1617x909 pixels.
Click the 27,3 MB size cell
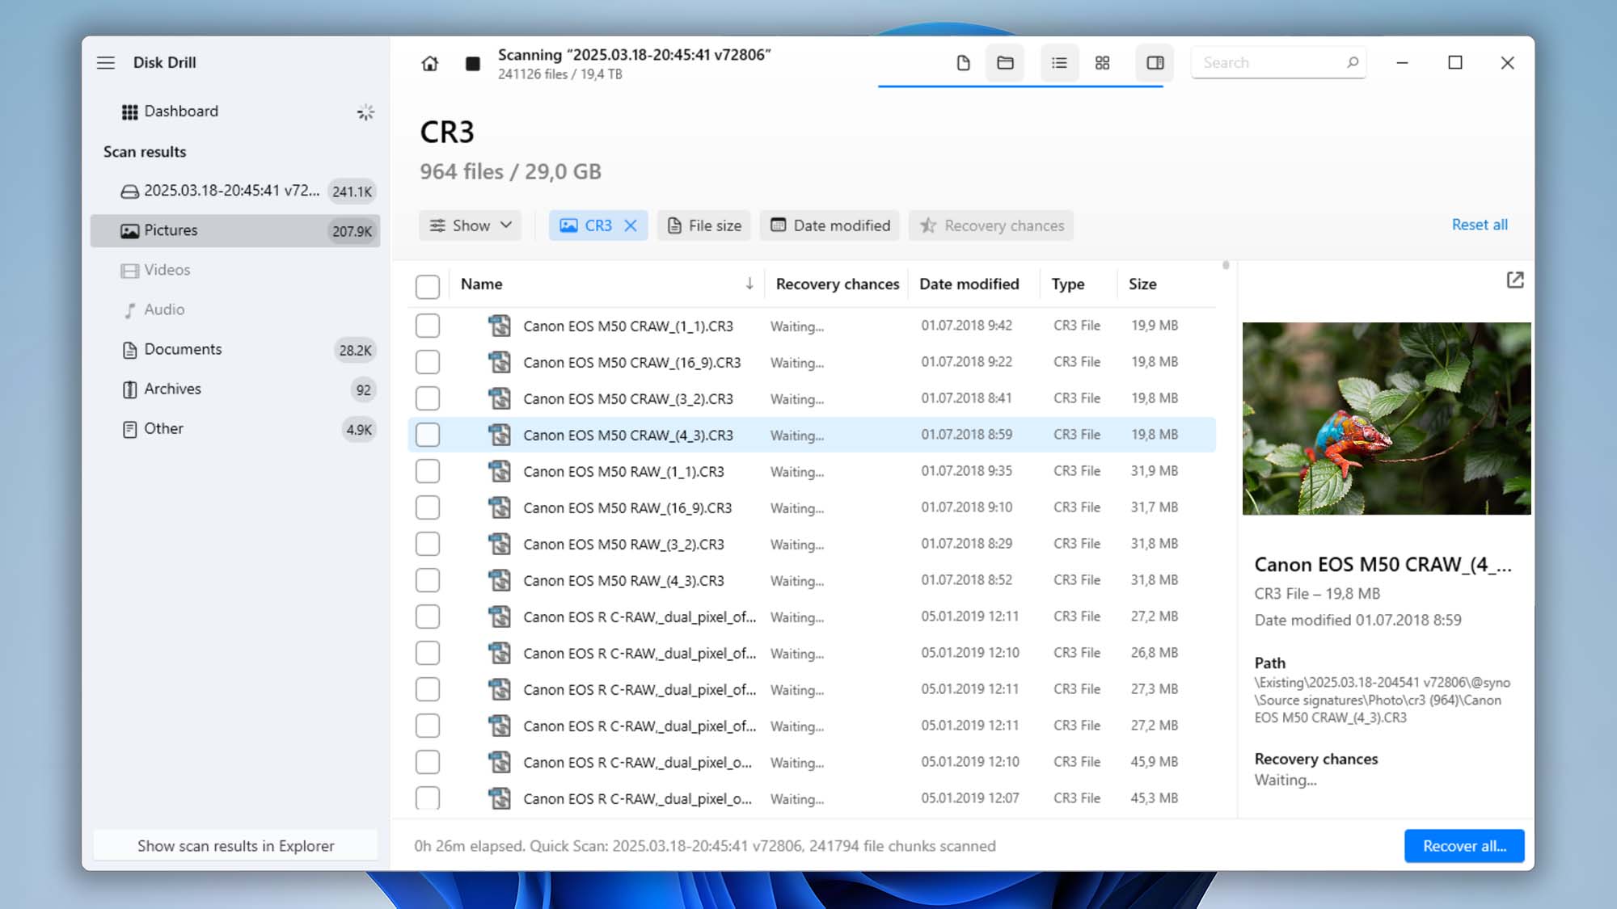(1154, 688)
